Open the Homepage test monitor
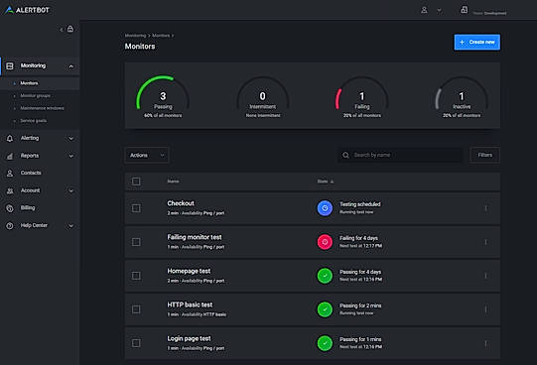This screenshot has width=537, height=365. click(x=189, y=271)
